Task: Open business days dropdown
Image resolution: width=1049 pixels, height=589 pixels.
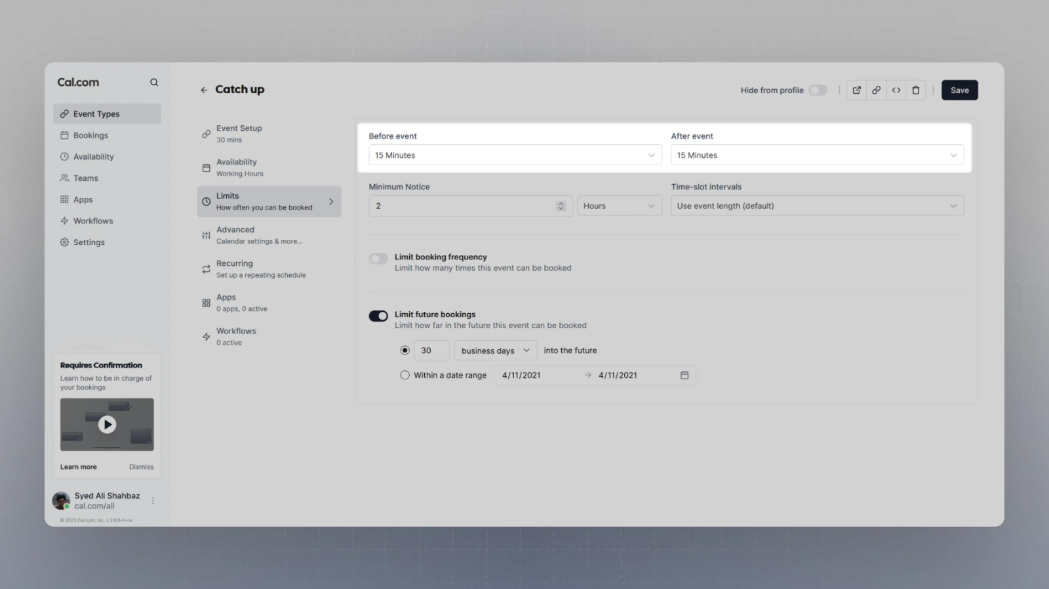Action: 495,351
